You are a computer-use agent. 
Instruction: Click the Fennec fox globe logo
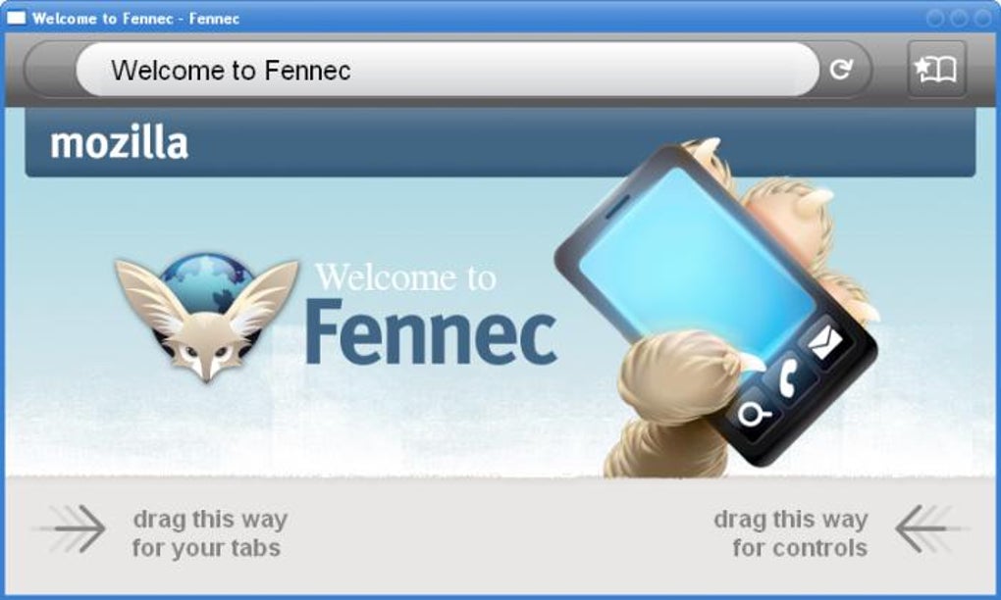pyautogui.click(x=207, y=317)
